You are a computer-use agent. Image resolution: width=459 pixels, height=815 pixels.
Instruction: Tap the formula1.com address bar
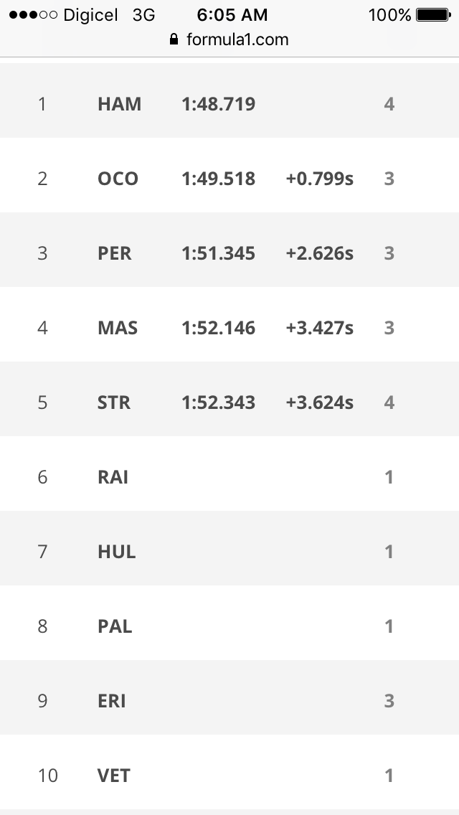[x=237, y=39]
